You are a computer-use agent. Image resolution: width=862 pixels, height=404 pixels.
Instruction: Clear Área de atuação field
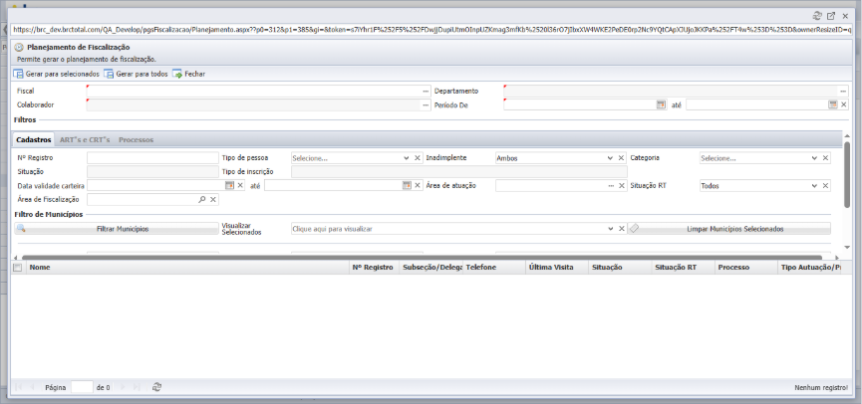click(x=621, y=185)
